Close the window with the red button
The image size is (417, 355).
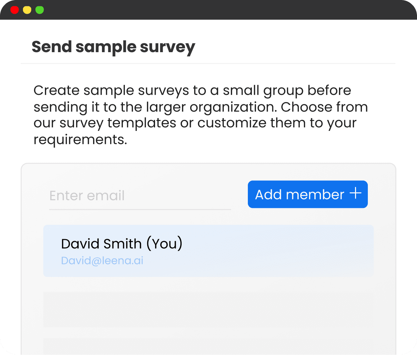coord(14,10)
